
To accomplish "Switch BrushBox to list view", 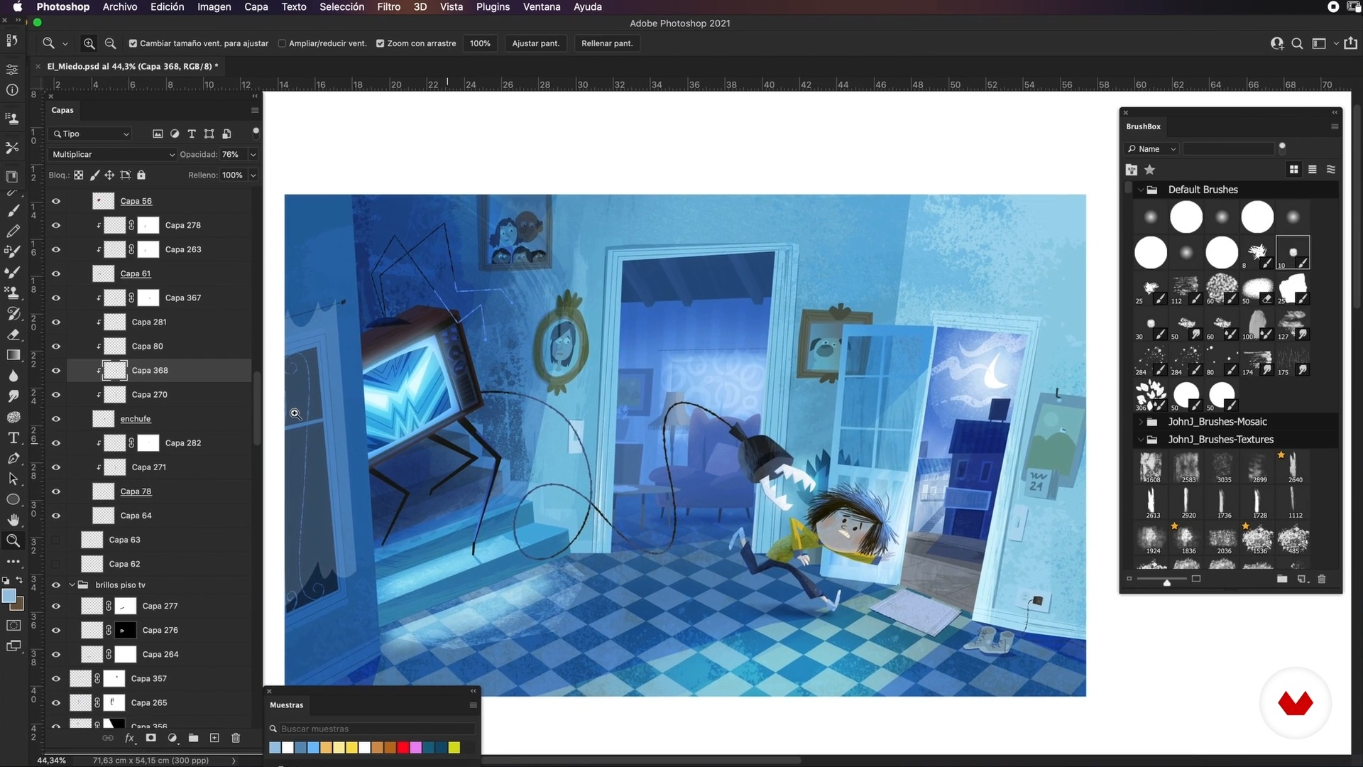I will tap(1312, 170).
